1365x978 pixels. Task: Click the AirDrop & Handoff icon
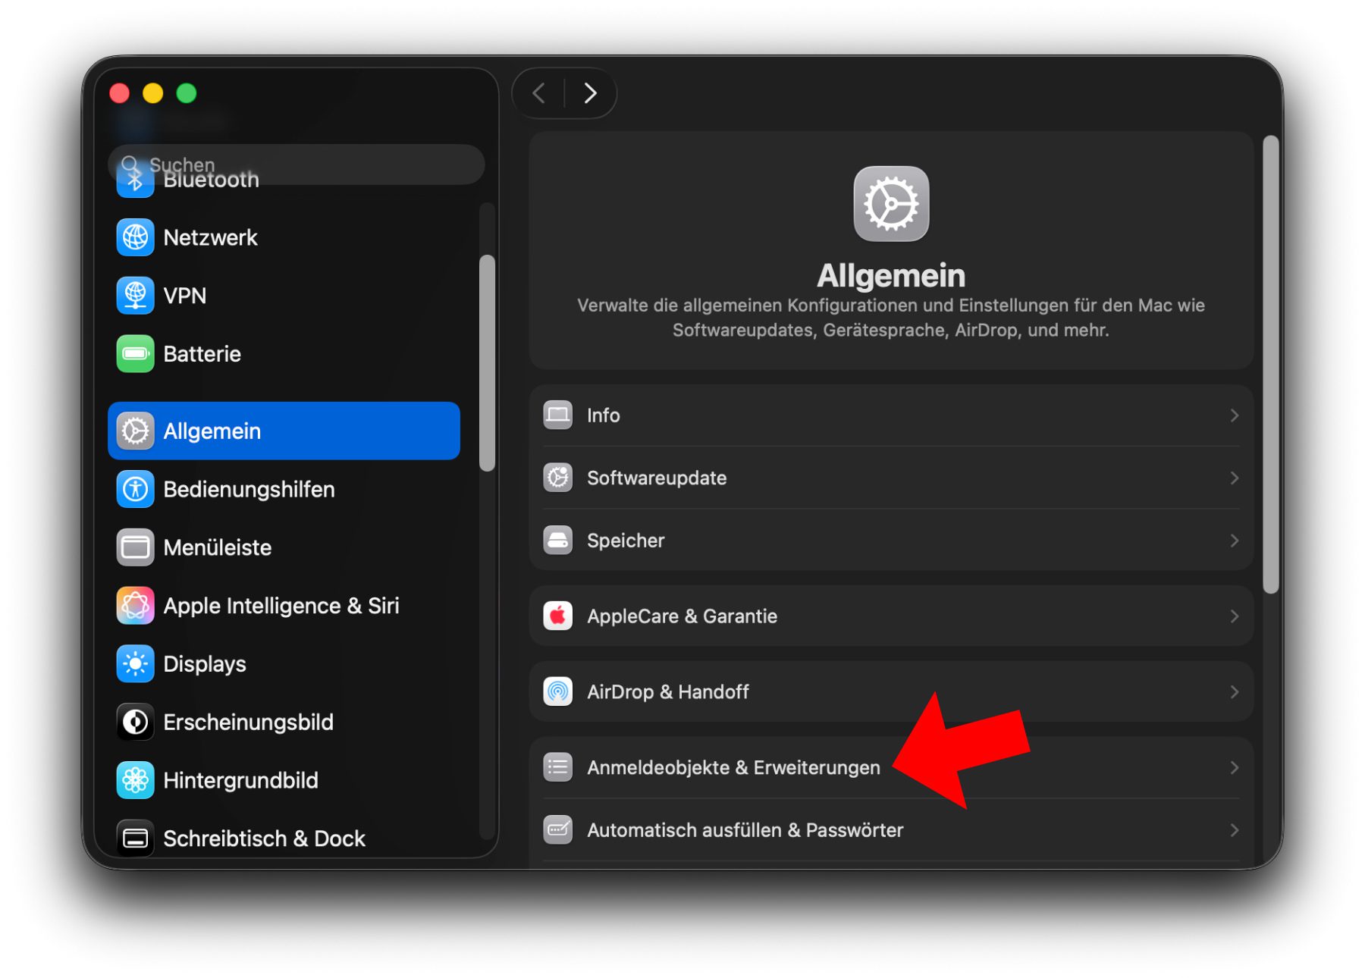558,691
